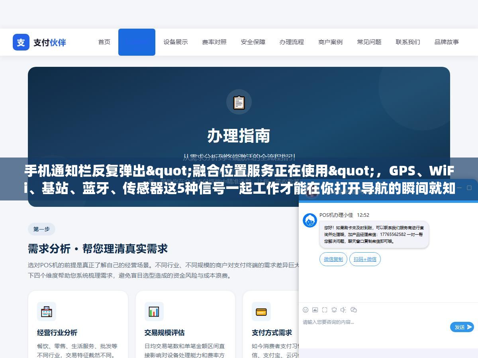Click the chat message input field

point(374,326)
